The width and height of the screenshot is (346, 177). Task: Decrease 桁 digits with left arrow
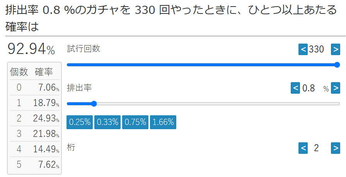coord(303,148)
